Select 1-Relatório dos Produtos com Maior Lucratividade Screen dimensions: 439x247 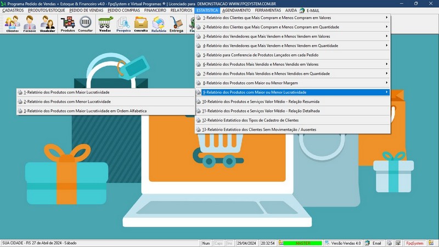point(106,92)
